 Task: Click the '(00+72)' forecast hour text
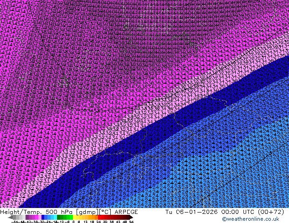tap(271, 212)
